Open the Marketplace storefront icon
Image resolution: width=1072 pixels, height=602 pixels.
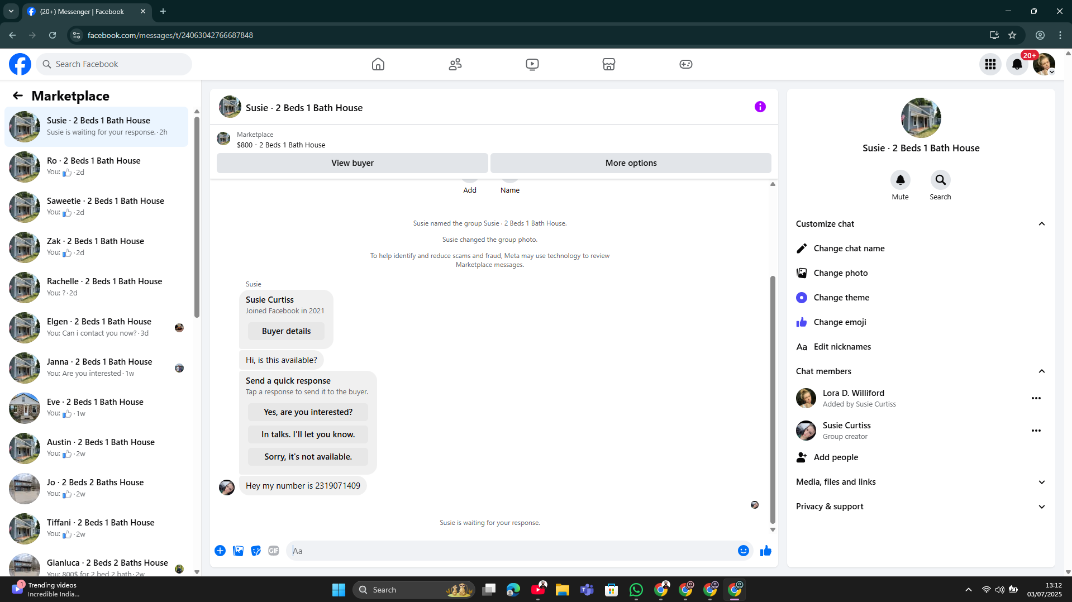pyautogui.click(x=609, y=64)
